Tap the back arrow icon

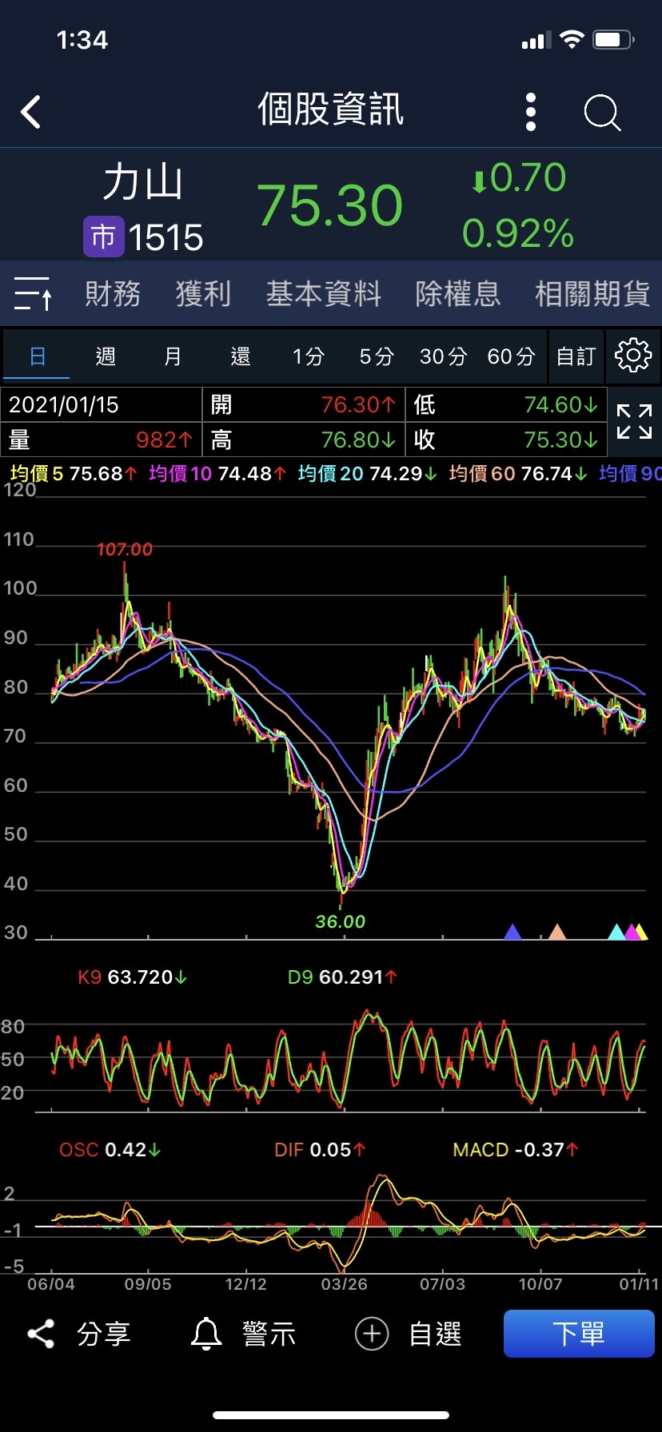tap(31, 112)
